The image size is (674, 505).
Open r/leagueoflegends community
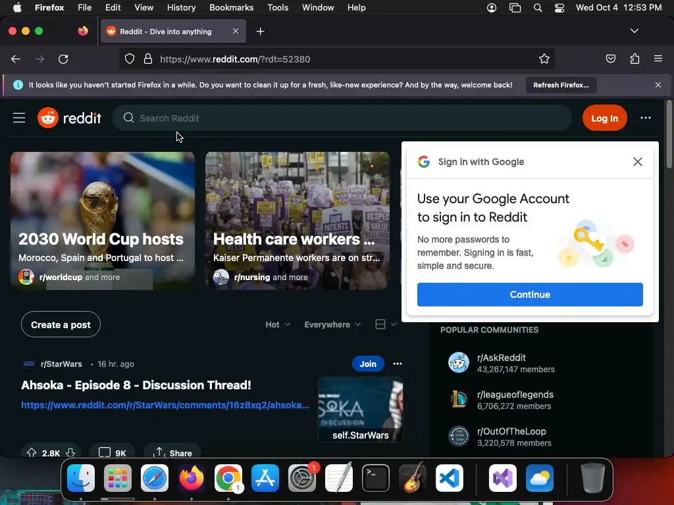coord(515,395)
